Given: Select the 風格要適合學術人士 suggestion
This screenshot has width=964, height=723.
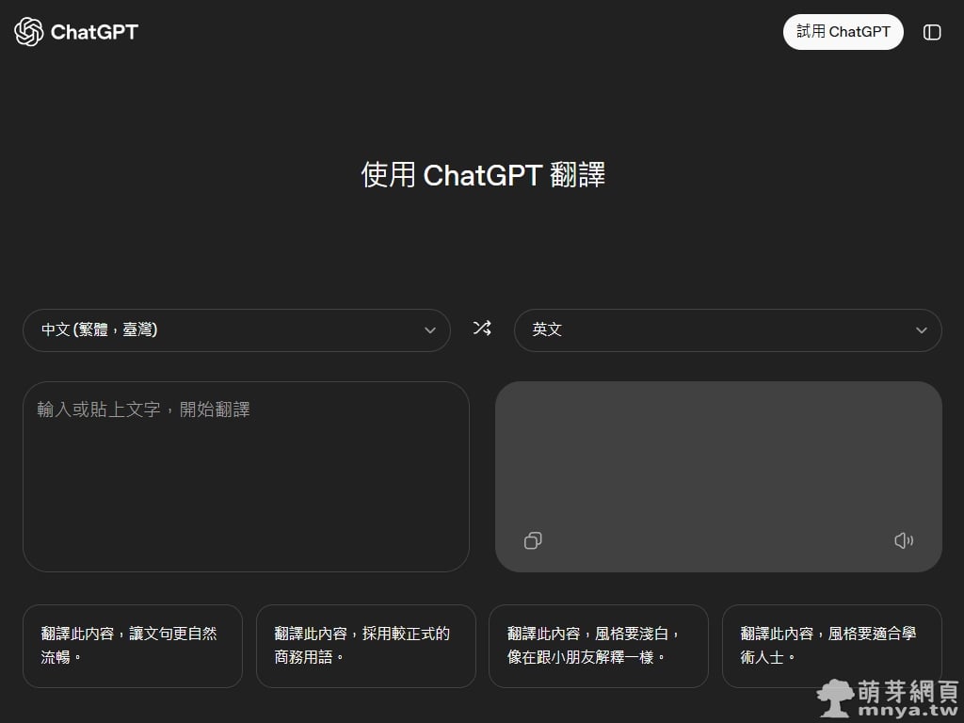Looking at the screenshot, I should tap(831, 646).
